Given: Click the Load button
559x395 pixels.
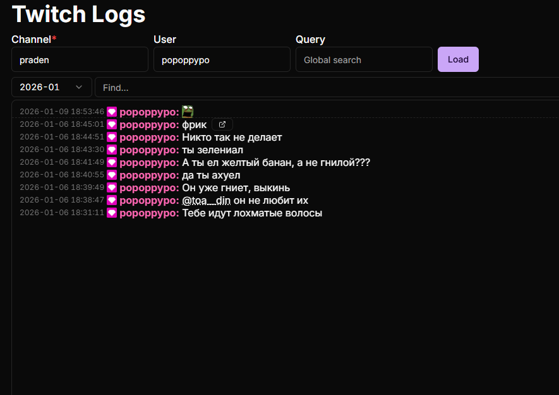Looking at the screenshot, I should coord(458,59).
